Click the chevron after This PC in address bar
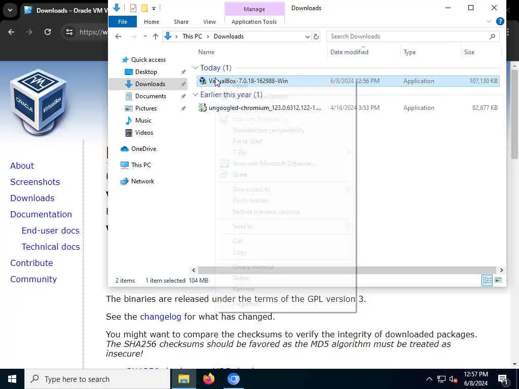 208,36
